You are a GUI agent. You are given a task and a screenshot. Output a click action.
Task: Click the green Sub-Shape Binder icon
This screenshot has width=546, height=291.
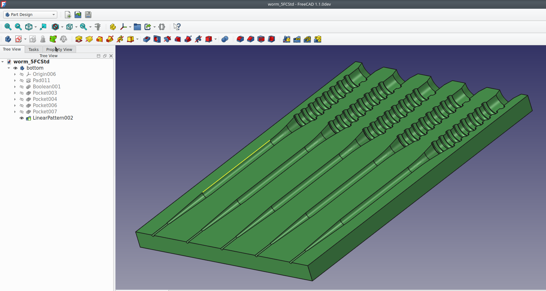click(53, 39)
